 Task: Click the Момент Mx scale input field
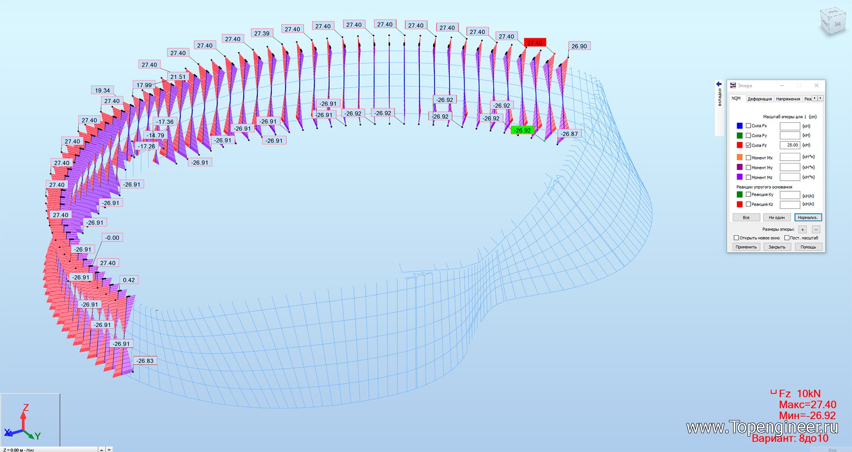pyautogui.click(x=790, y=157)
